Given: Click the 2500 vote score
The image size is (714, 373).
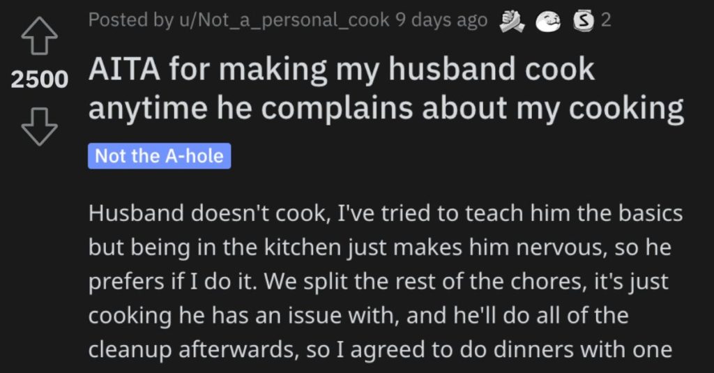Looking at the screenshot, I should [x=40, y=79].
